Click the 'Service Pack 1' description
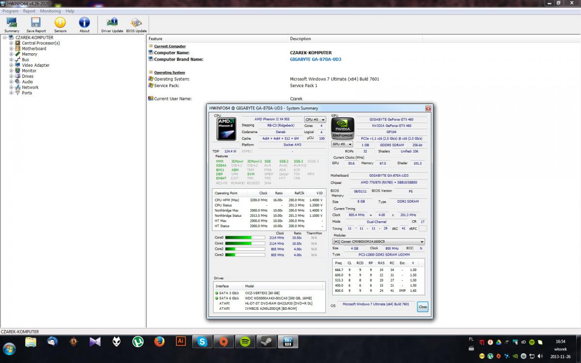Viewport: 581px width, 363px height. pos(304,86)
